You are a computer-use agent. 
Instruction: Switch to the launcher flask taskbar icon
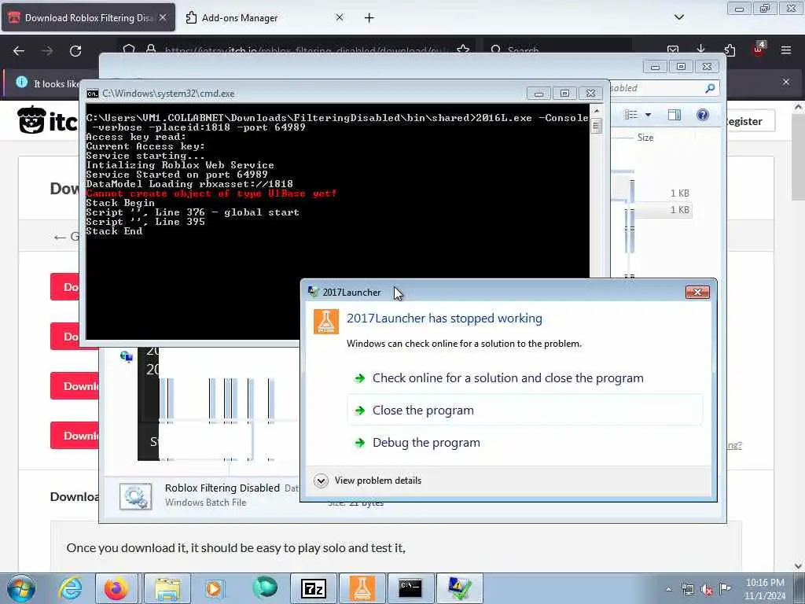[x=362, y=588]
